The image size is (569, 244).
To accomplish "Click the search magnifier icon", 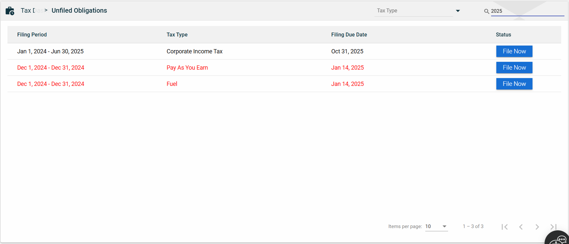I will pyautogui.click(x=487, y=11).
